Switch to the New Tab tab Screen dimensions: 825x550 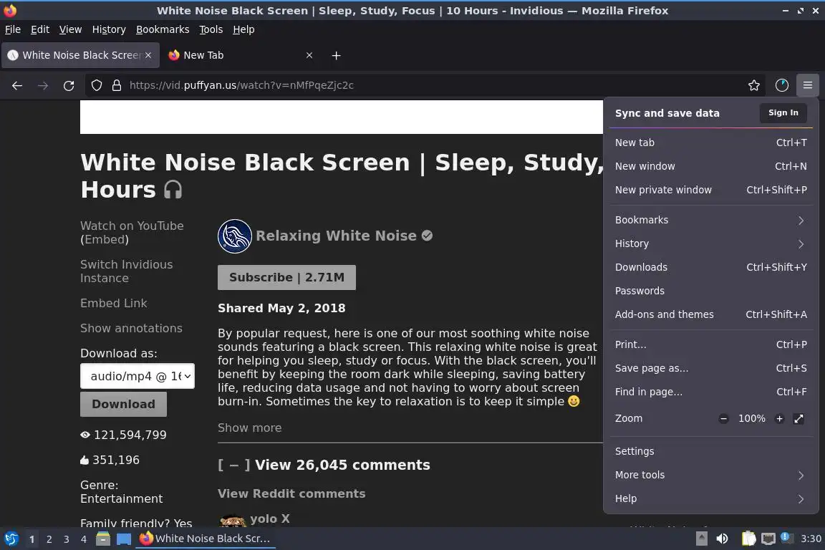[x=239, y=55]
